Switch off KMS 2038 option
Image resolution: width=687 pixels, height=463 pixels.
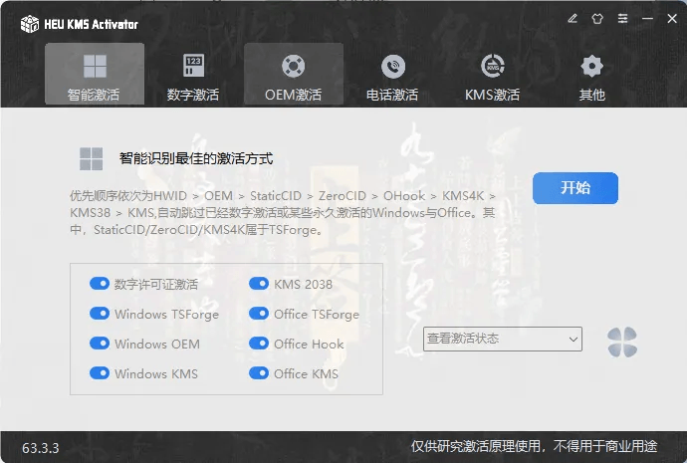click(x=259, y=284)
